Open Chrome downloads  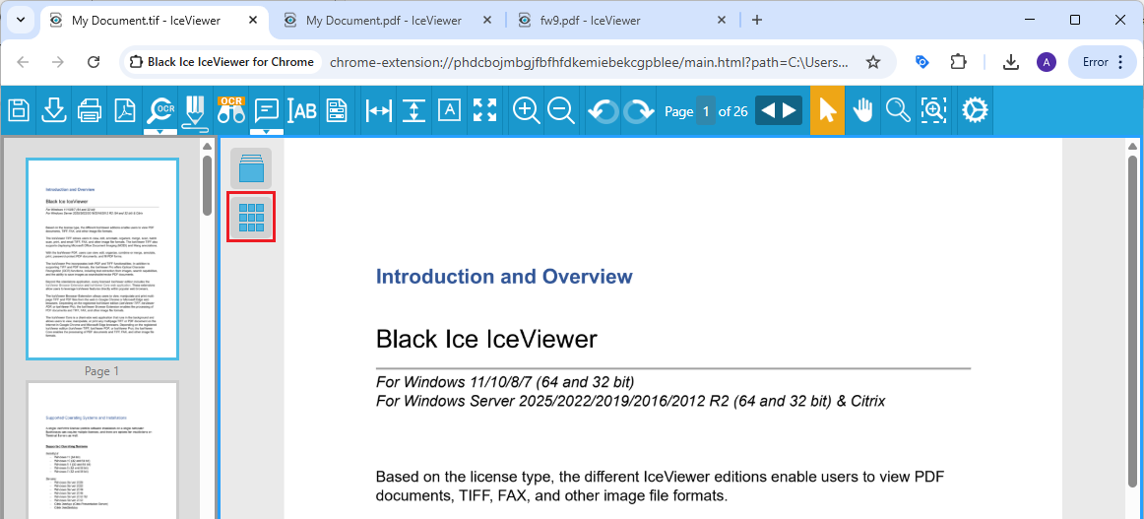point(1010,63)
